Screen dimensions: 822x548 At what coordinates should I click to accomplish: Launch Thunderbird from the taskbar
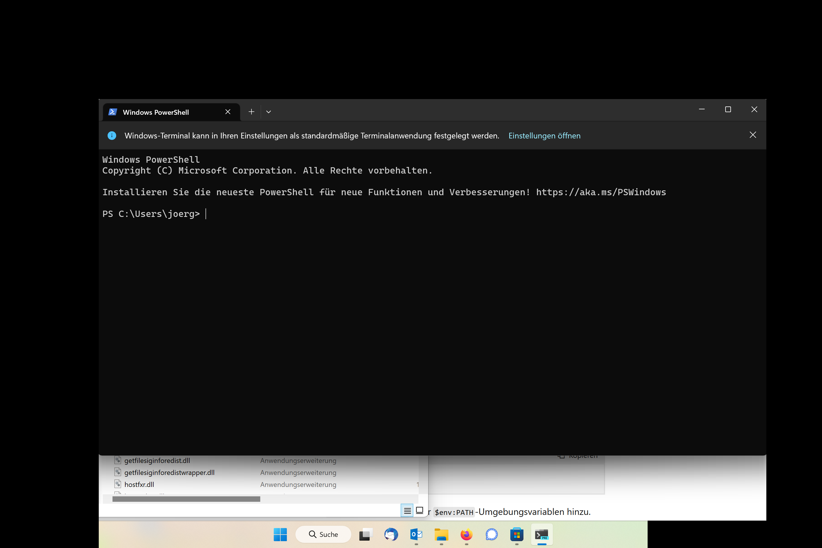pyautogui.click(x=391, y=534)
